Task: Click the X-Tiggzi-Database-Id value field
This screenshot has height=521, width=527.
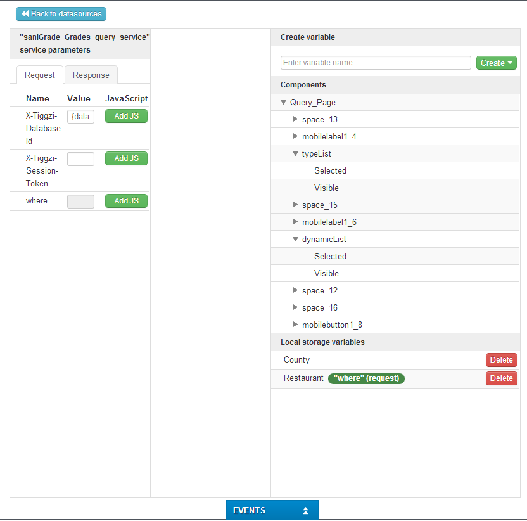Action: point(80,117)
